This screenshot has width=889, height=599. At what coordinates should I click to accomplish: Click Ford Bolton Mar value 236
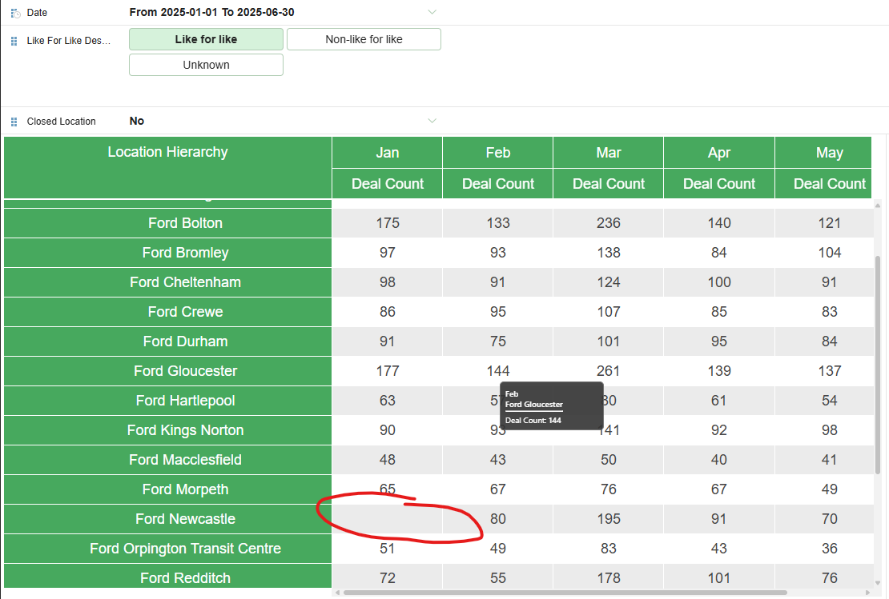point(609,223)
